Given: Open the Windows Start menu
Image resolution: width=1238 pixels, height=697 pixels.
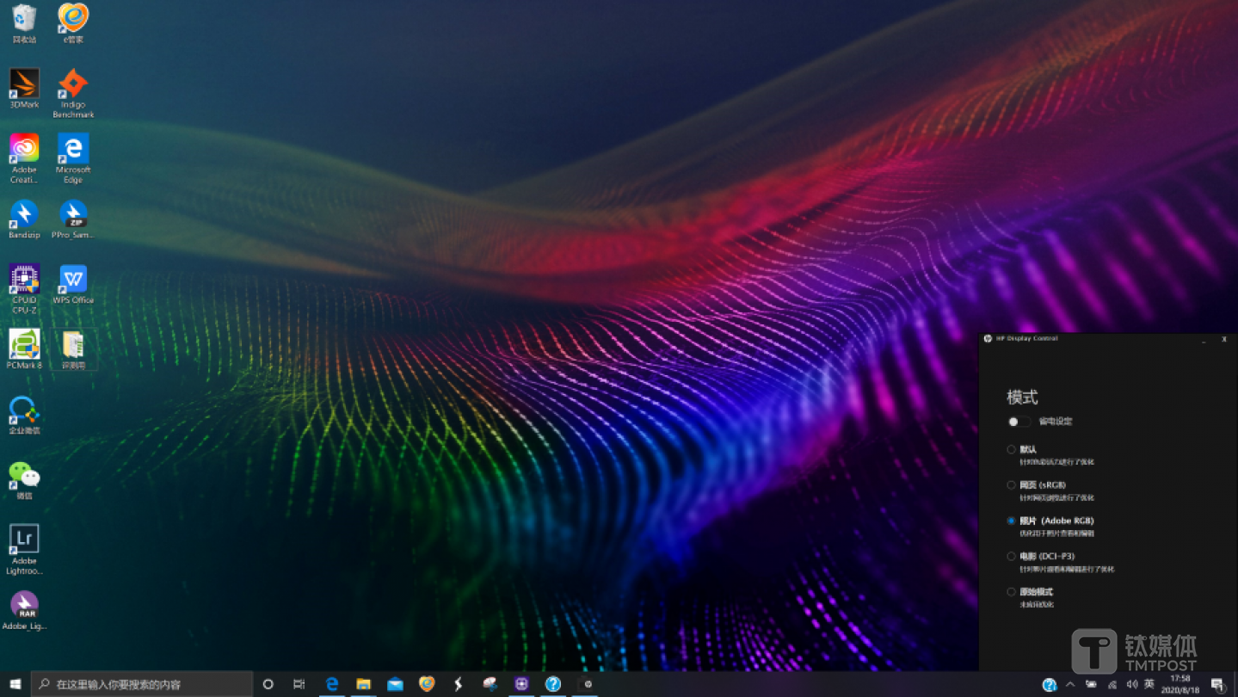Looking at the screenshot, I should click(x=15, y=684).
